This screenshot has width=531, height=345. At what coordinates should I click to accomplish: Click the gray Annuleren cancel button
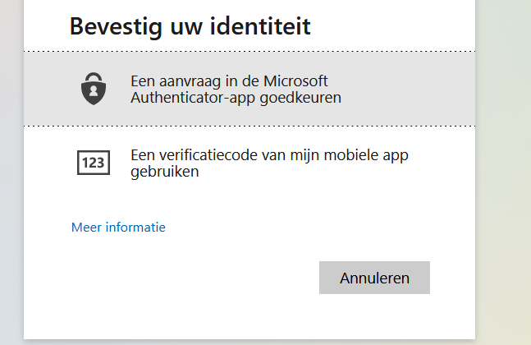(374, 278)
